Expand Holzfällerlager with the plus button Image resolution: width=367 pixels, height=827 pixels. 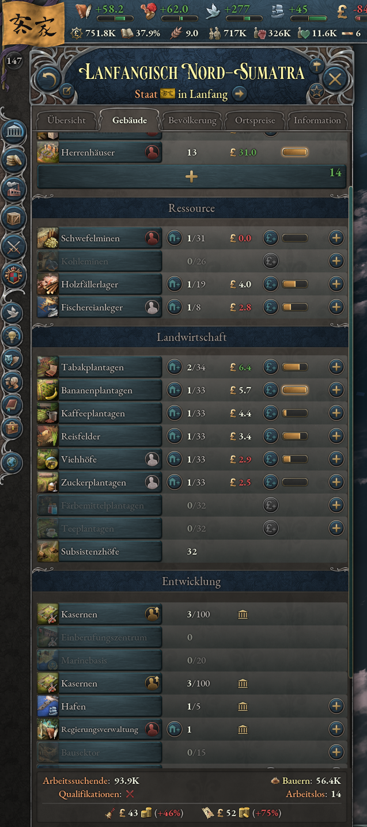336,284
